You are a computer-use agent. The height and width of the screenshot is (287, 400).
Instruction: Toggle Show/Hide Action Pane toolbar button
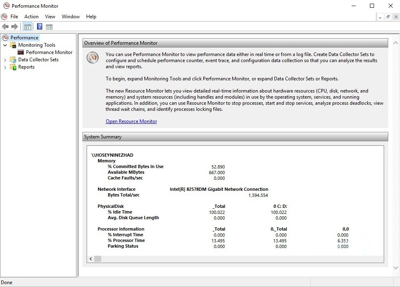[49, 27]
